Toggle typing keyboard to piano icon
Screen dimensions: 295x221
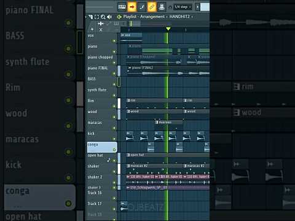(122, 7)
